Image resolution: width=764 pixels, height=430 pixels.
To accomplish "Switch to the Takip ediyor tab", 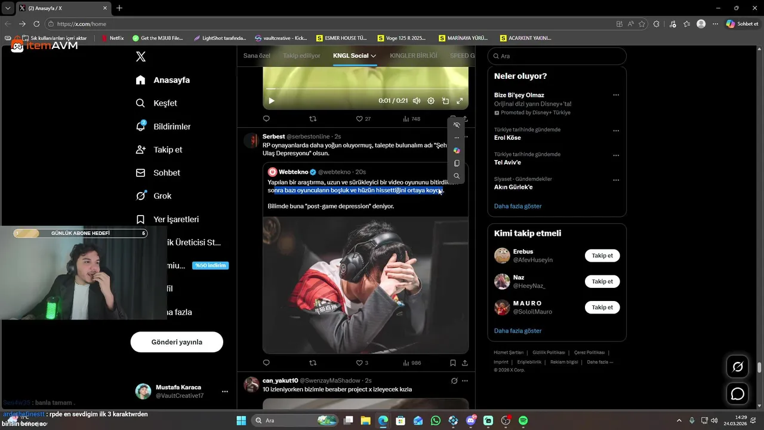I will (x=301, y=56).
